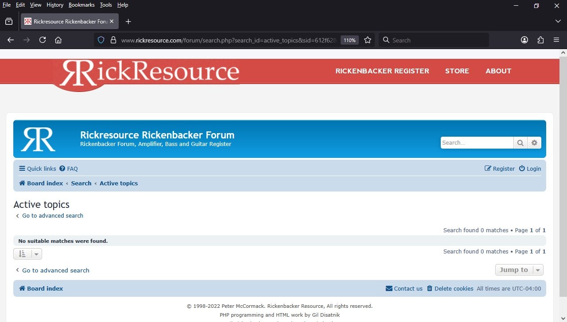The image size is (567, 322).
Task: Open the Tools menu
Action: coord(106,5)
